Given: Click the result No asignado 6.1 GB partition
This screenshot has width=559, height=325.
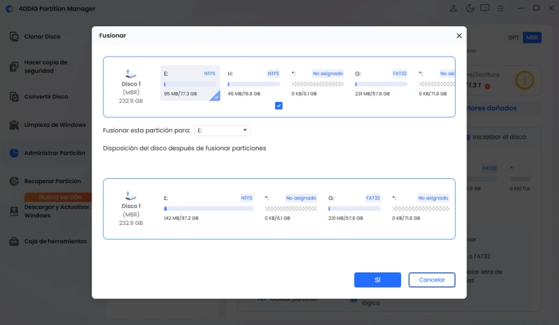Looking at the screenshot, I should (291, 208).
